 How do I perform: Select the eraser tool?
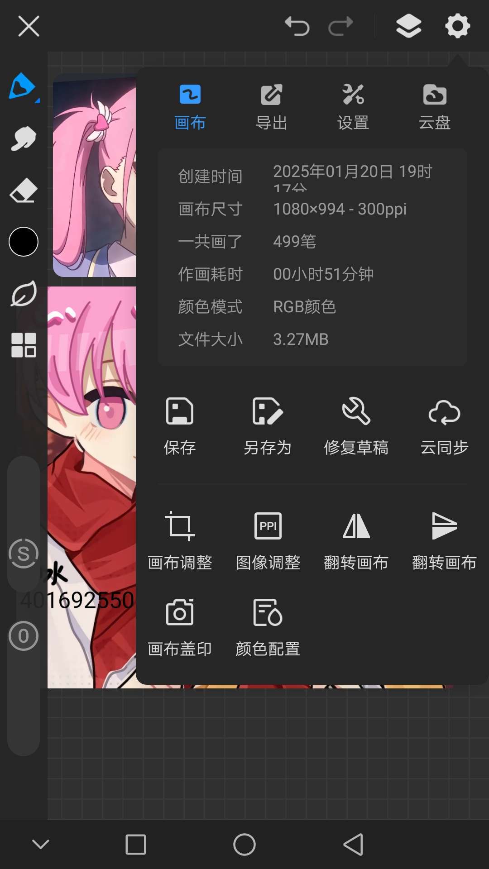pos(24,190)
